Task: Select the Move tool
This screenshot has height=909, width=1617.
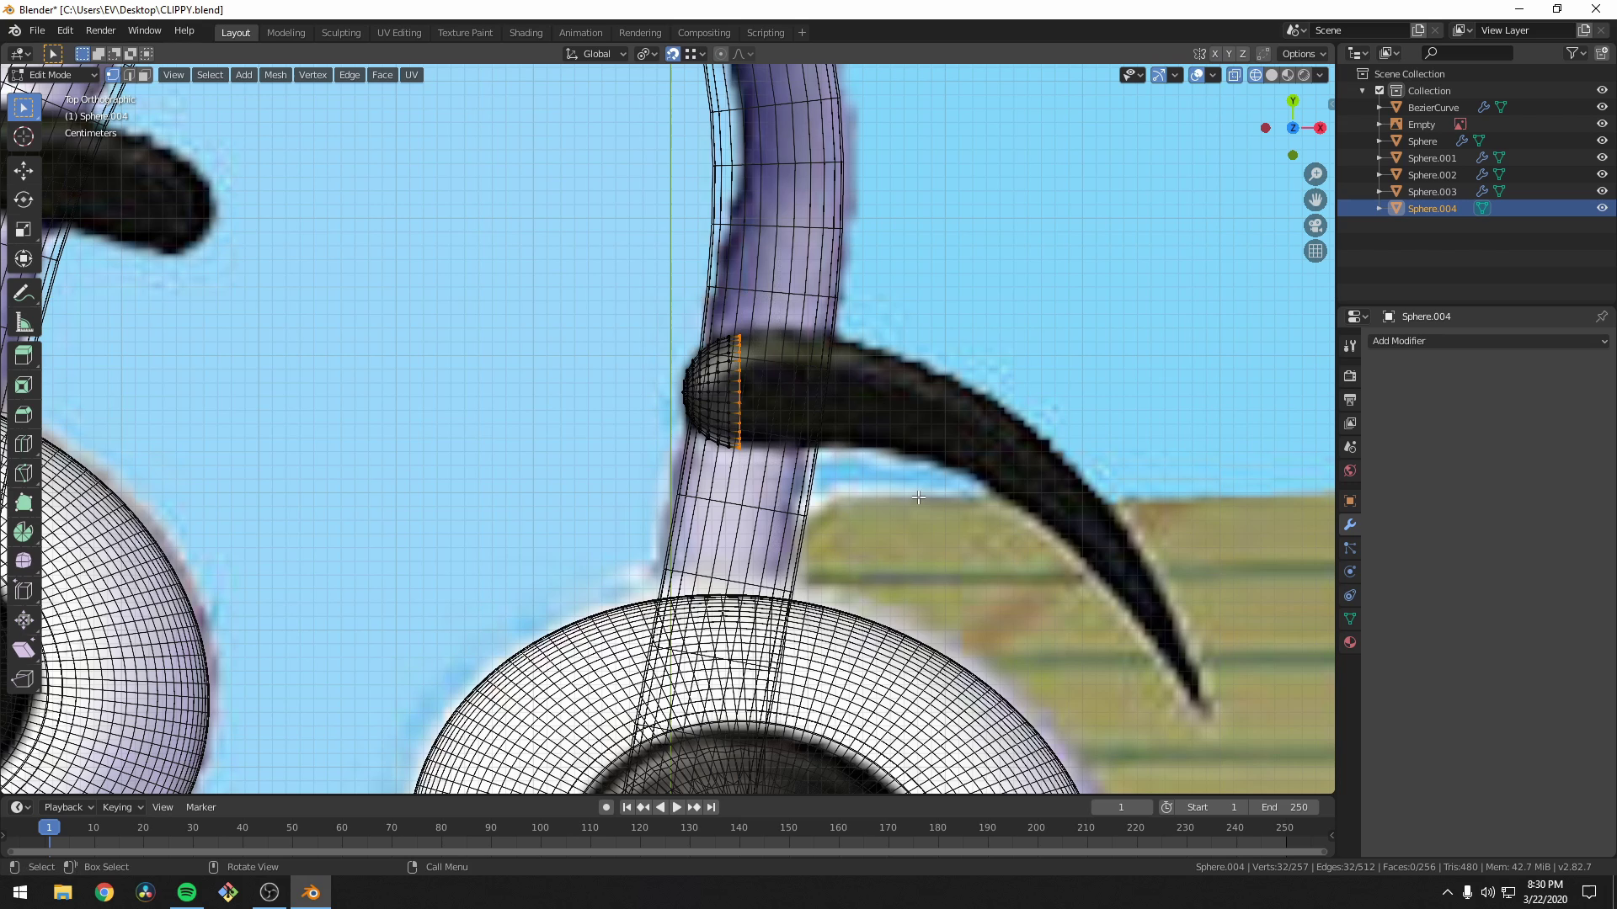Action: tap(24, 171)
